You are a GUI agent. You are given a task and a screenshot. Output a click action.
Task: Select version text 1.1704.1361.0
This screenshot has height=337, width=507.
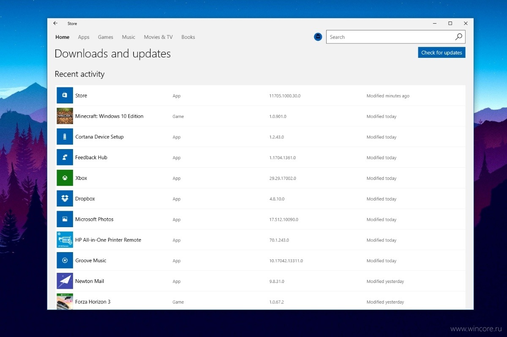coord(282,158)
